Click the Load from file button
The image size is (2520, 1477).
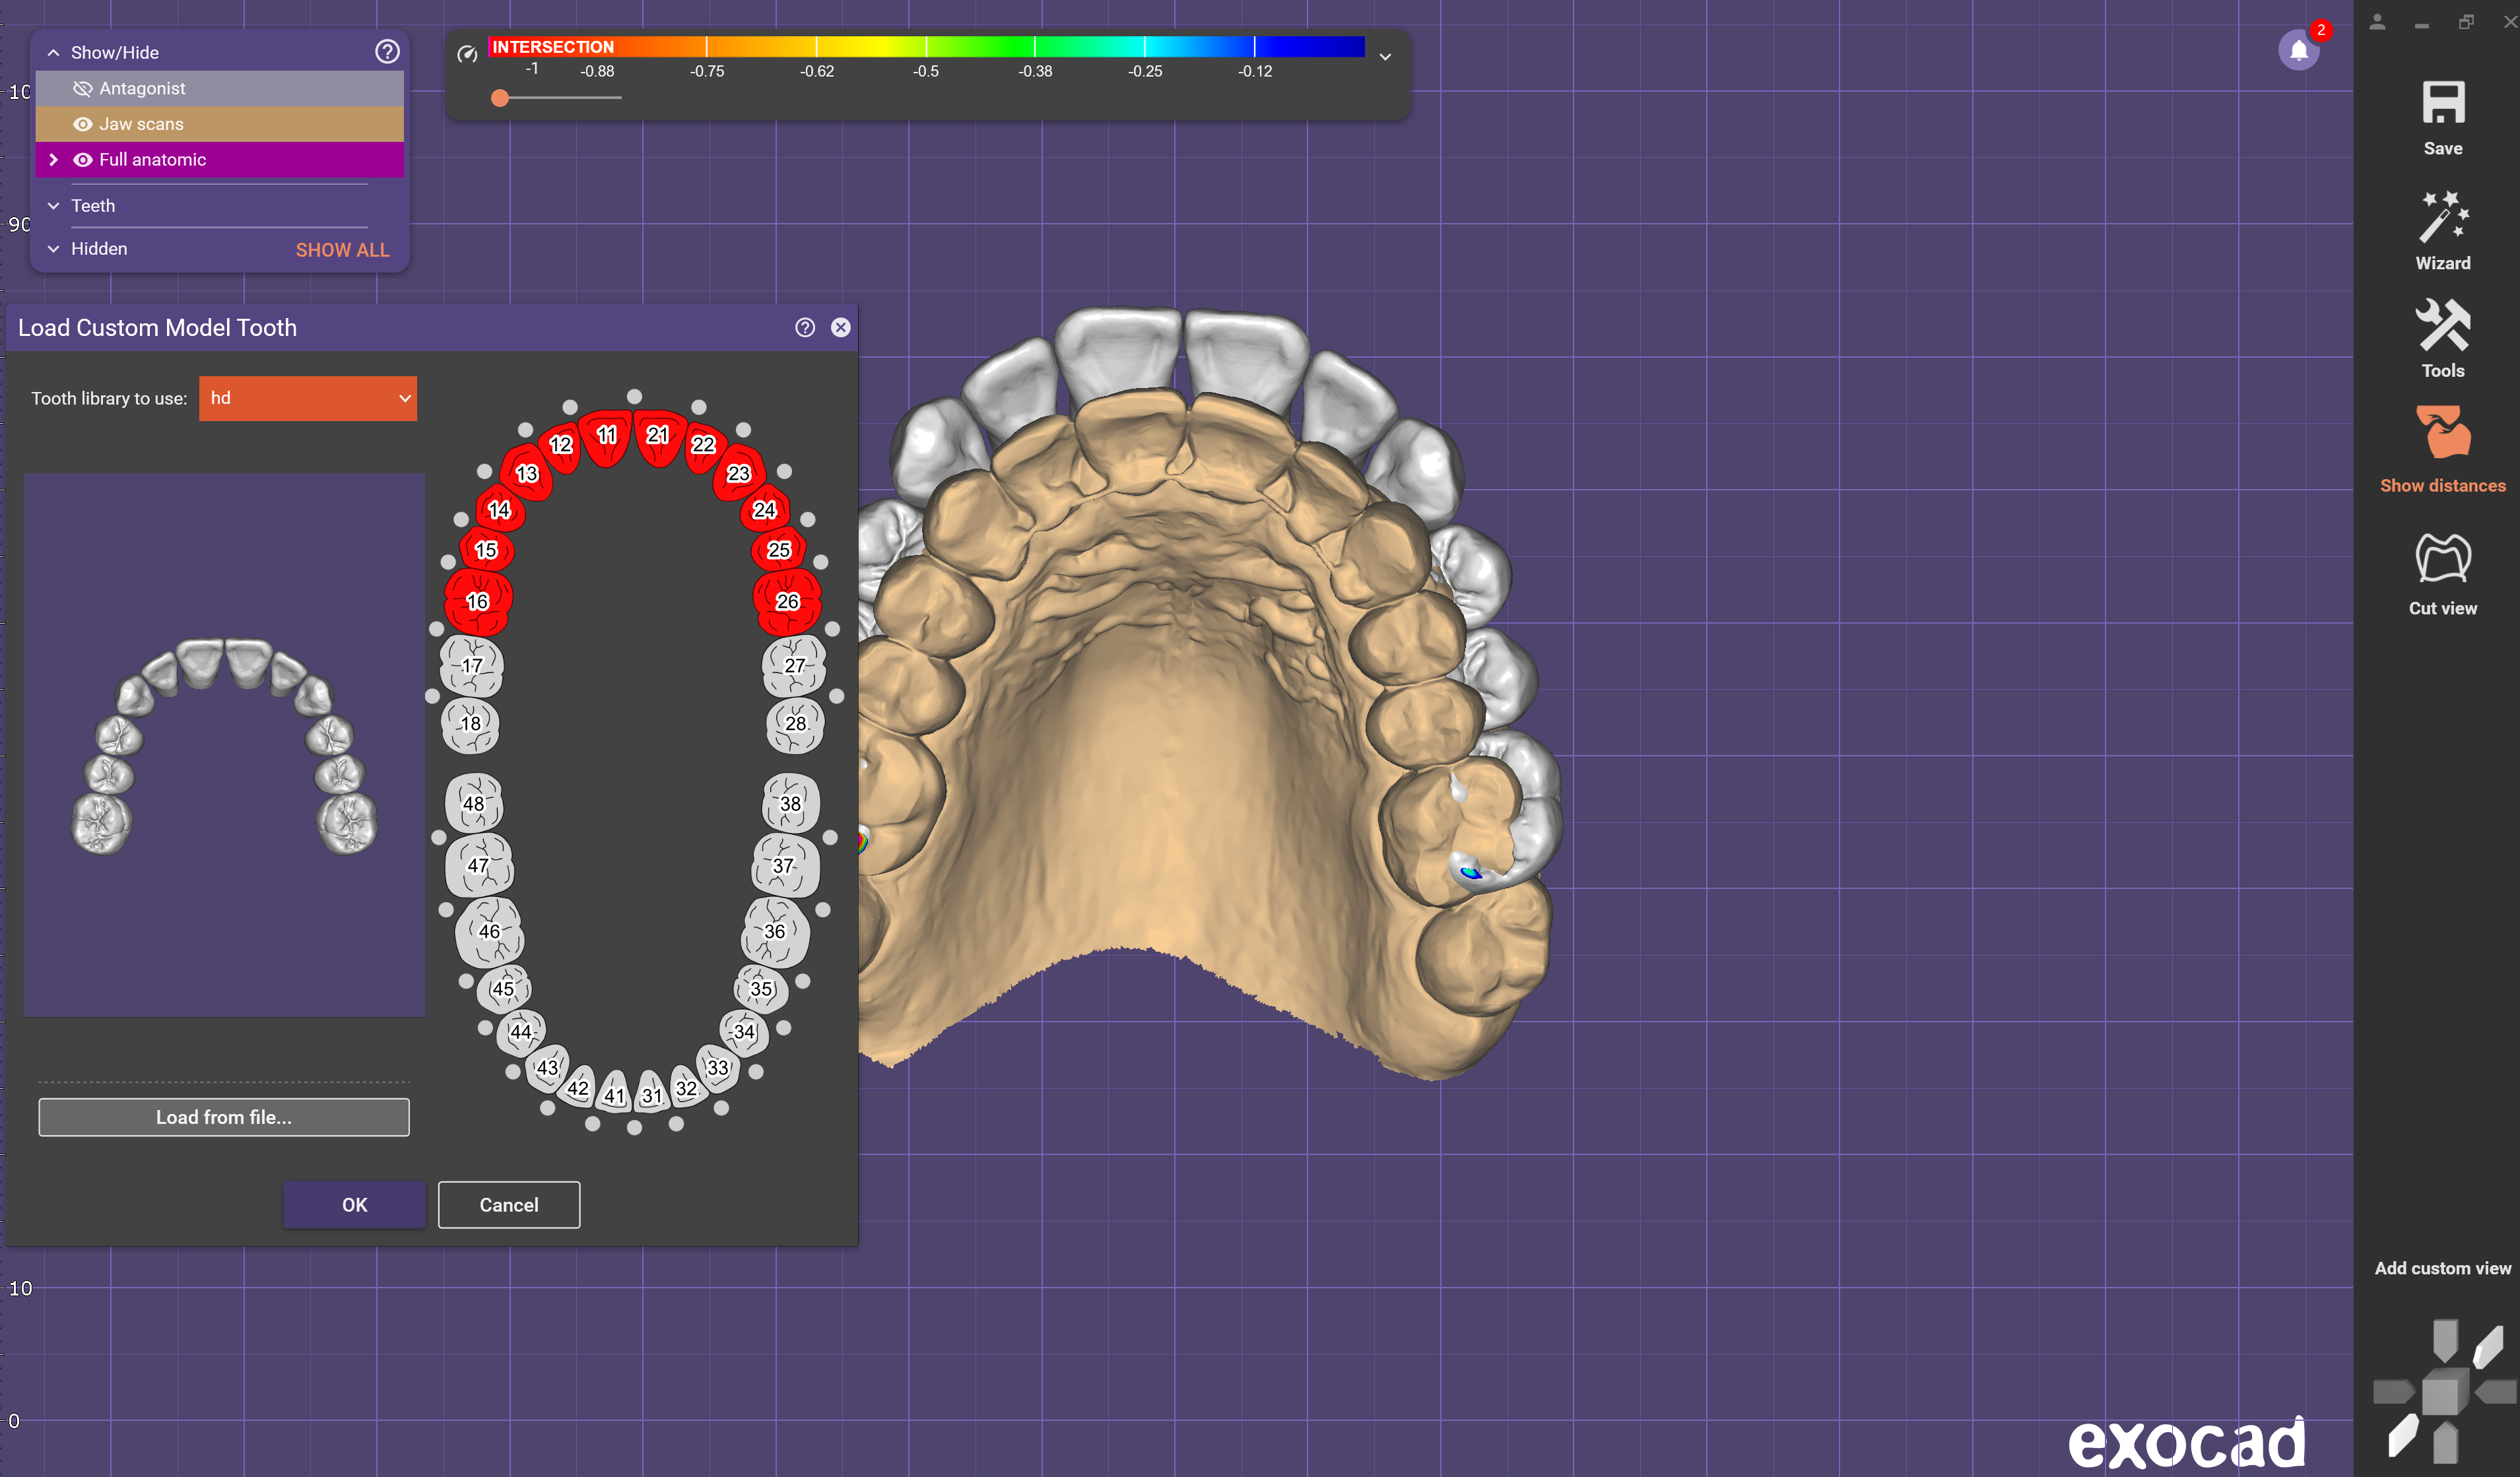pyautogui.click(x=224, y=1117)
